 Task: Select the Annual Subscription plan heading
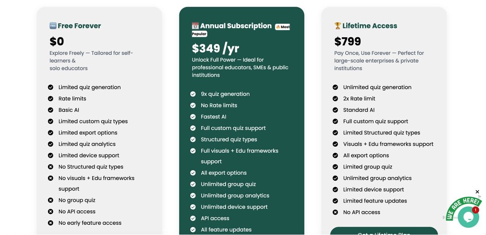(236, 26)
